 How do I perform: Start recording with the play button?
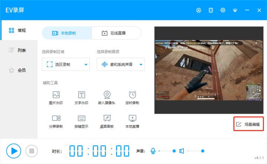[14, 151]
